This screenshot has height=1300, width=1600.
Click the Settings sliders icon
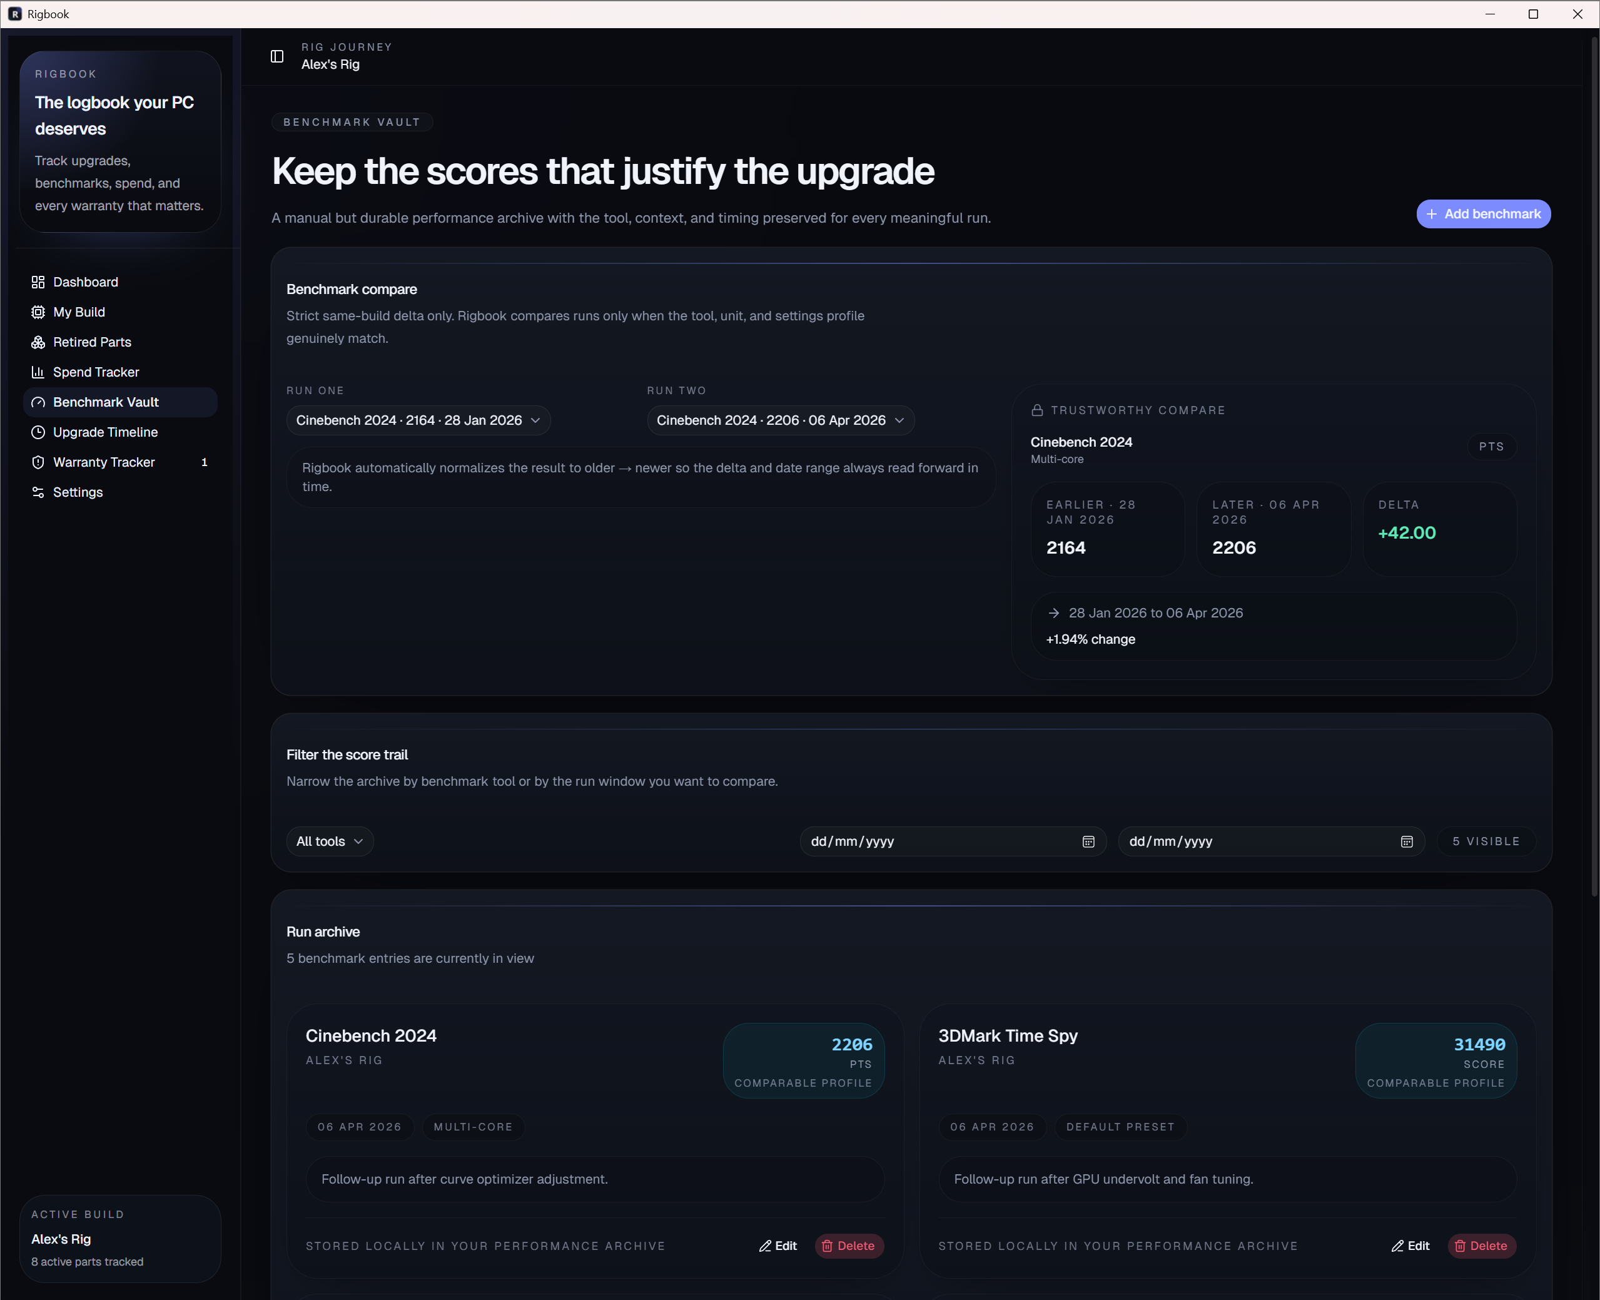tap(38, 492)
